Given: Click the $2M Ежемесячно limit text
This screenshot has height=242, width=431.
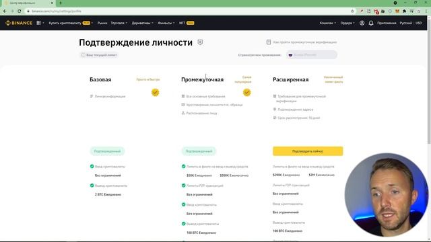Looking at the screenshot, I should (x=322, y=175).
